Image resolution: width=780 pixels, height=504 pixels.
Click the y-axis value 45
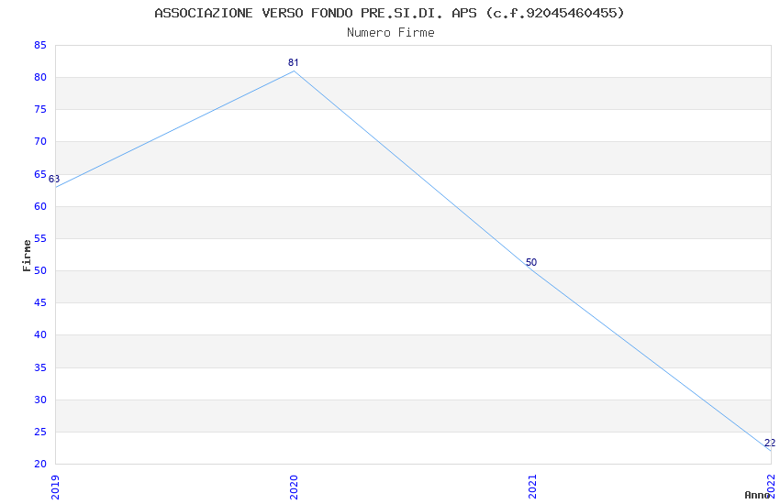[40, 302]
